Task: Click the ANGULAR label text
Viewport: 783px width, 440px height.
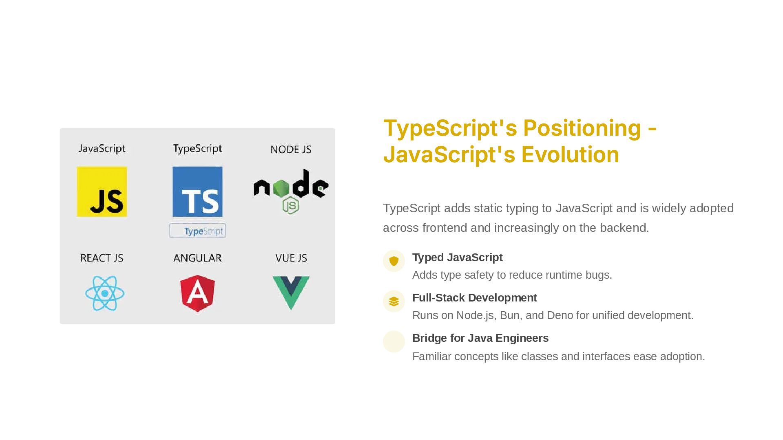Action: (197, 258)
